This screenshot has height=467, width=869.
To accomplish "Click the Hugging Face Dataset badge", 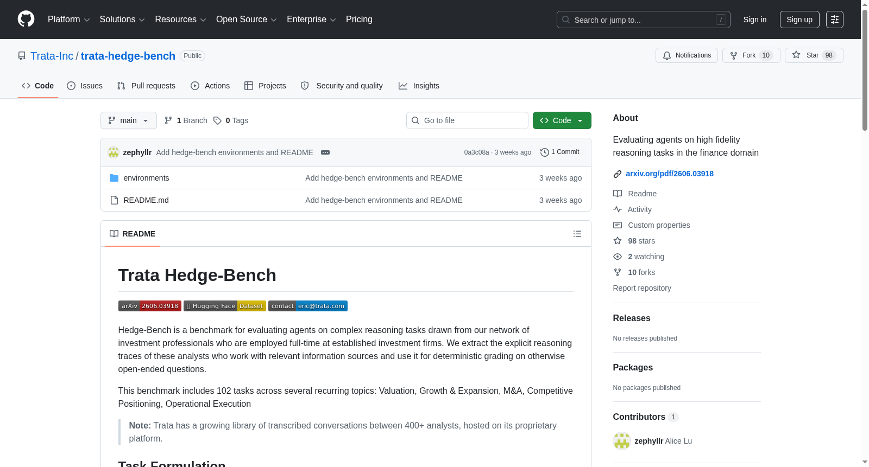I will (225, 306).
